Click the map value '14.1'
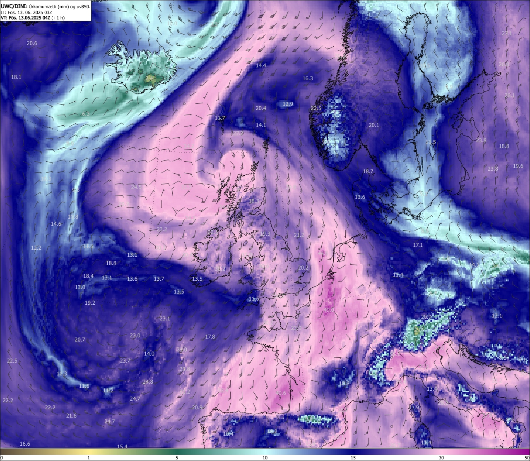530x461 pixels. [261, 125]
